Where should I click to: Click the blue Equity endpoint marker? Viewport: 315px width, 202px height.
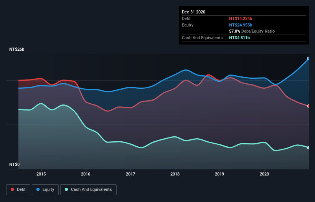pos(308,58)
